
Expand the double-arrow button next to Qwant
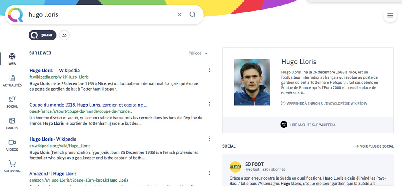pos(64,35)
